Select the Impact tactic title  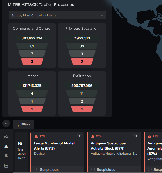click(32, 76)
